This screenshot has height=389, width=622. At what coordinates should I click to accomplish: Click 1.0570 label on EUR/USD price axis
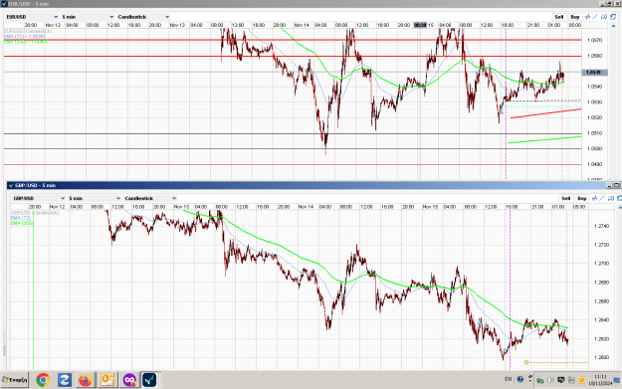594,40
